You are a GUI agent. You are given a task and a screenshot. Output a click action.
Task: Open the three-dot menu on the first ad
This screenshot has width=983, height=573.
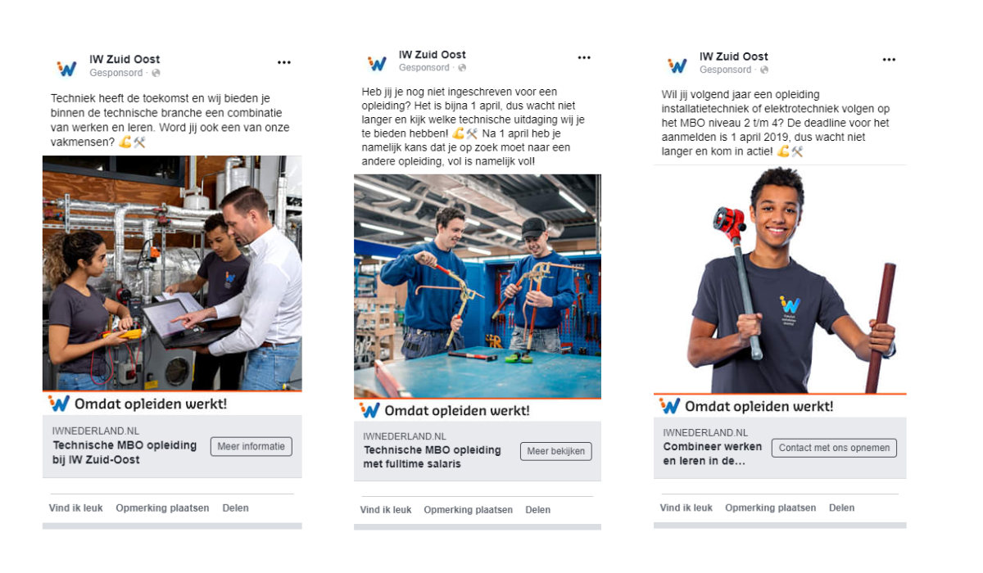tap(284, 62)
